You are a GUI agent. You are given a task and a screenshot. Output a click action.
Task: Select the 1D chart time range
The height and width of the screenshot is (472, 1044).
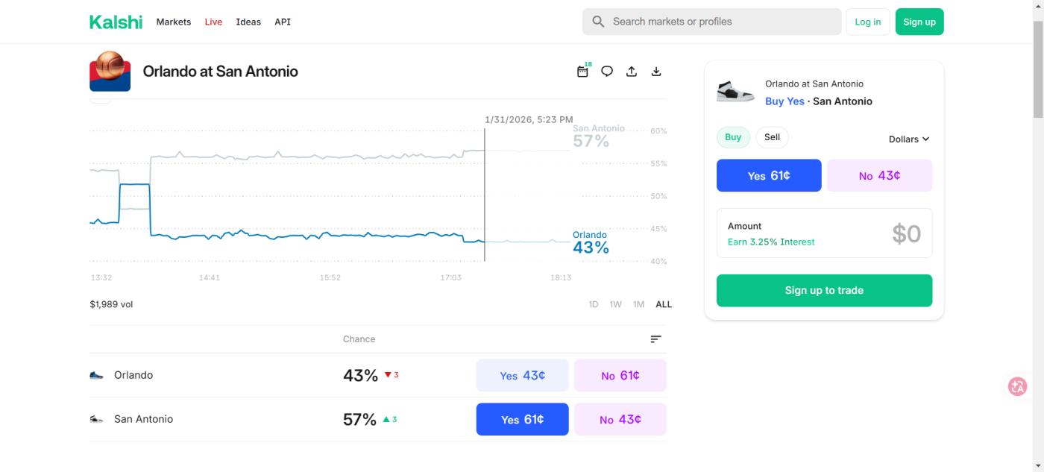coord(594,304)
